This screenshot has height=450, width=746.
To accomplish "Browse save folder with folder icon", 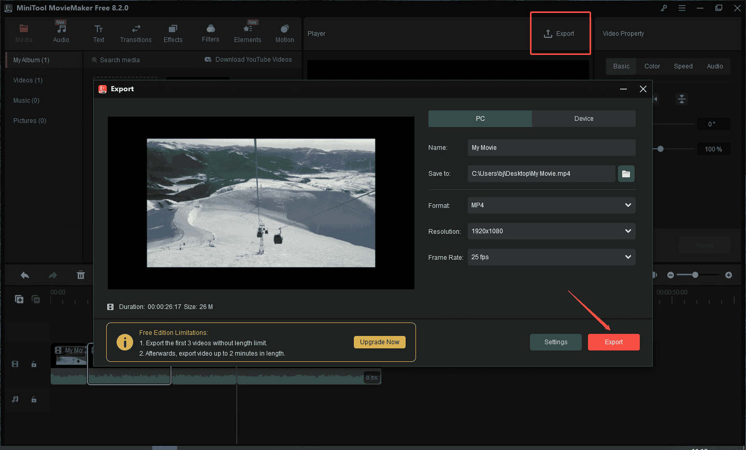I will (x=626, y=174).
